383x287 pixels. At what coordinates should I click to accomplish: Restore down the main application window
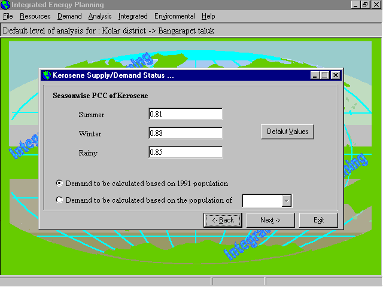coord(365,5)
